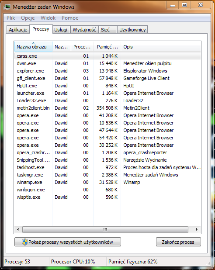Click the 57 848 K memory value

pos(108,78)
